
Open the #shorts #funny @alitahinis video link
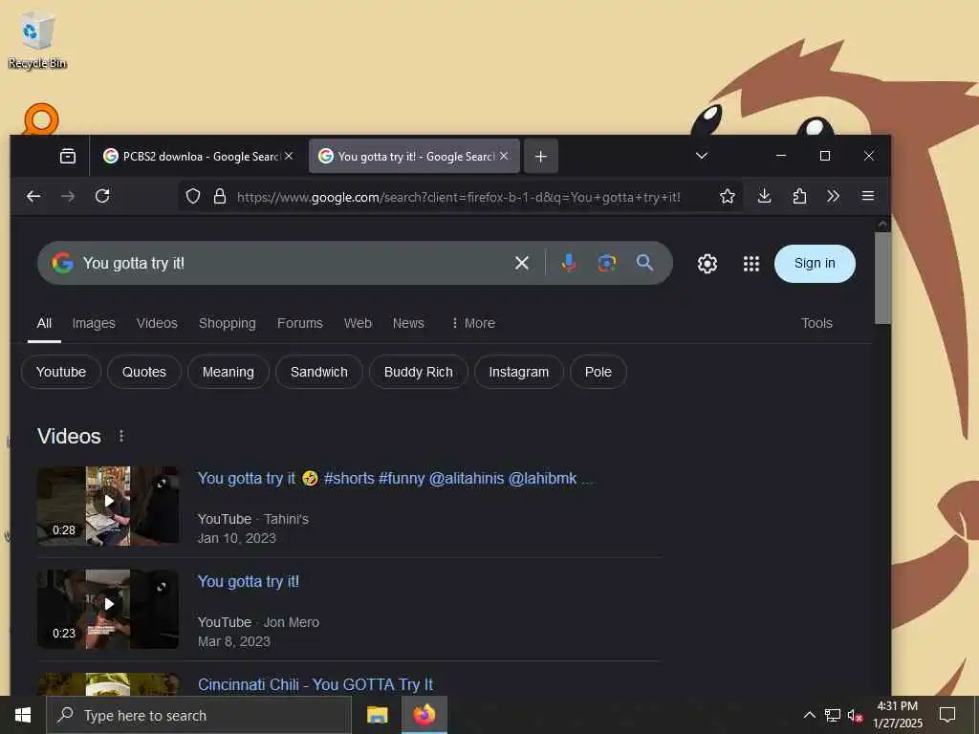pos(395,479)
